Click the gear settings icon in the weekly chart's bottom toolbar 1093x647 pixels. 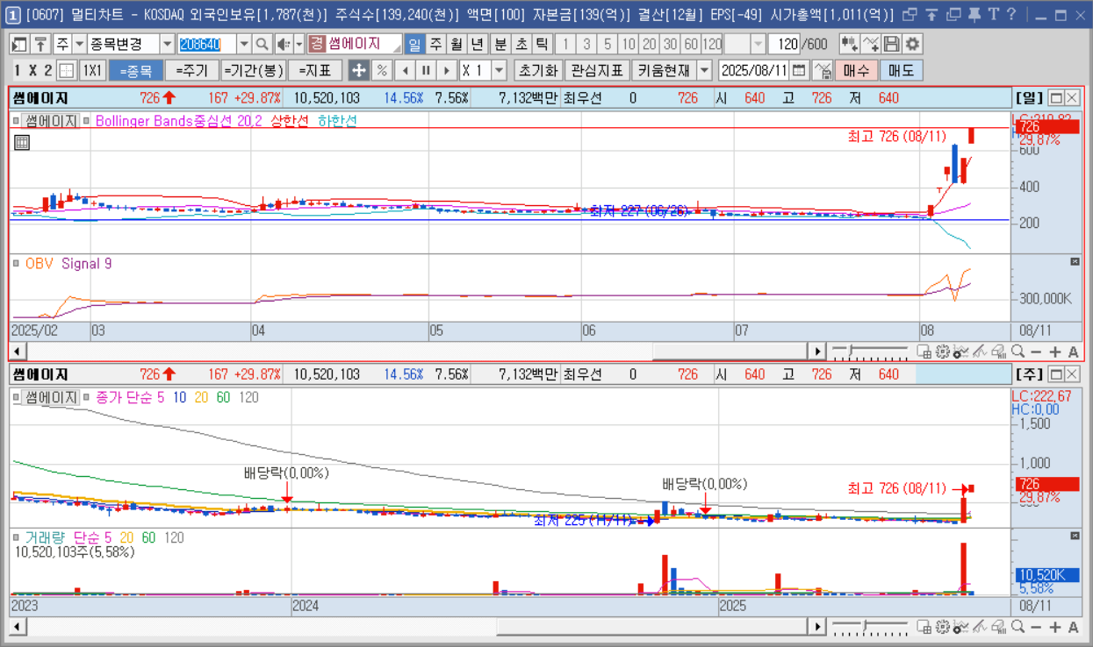[943, 627]
